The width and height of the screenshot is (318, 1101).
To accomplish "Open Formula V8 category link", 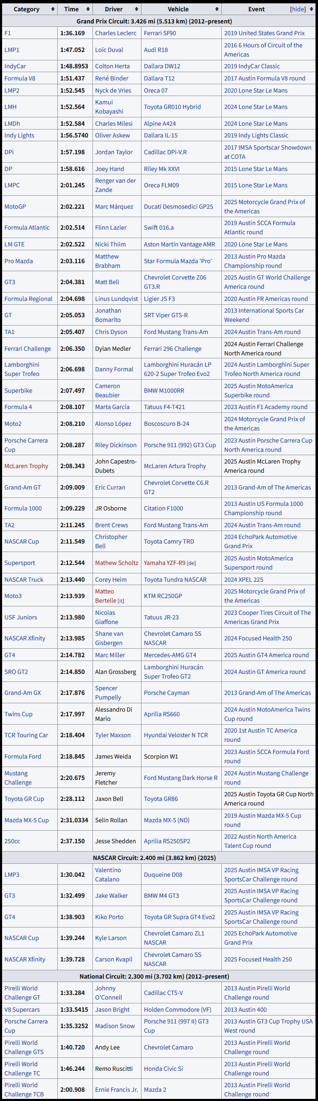I will click(x=20, y=78).
